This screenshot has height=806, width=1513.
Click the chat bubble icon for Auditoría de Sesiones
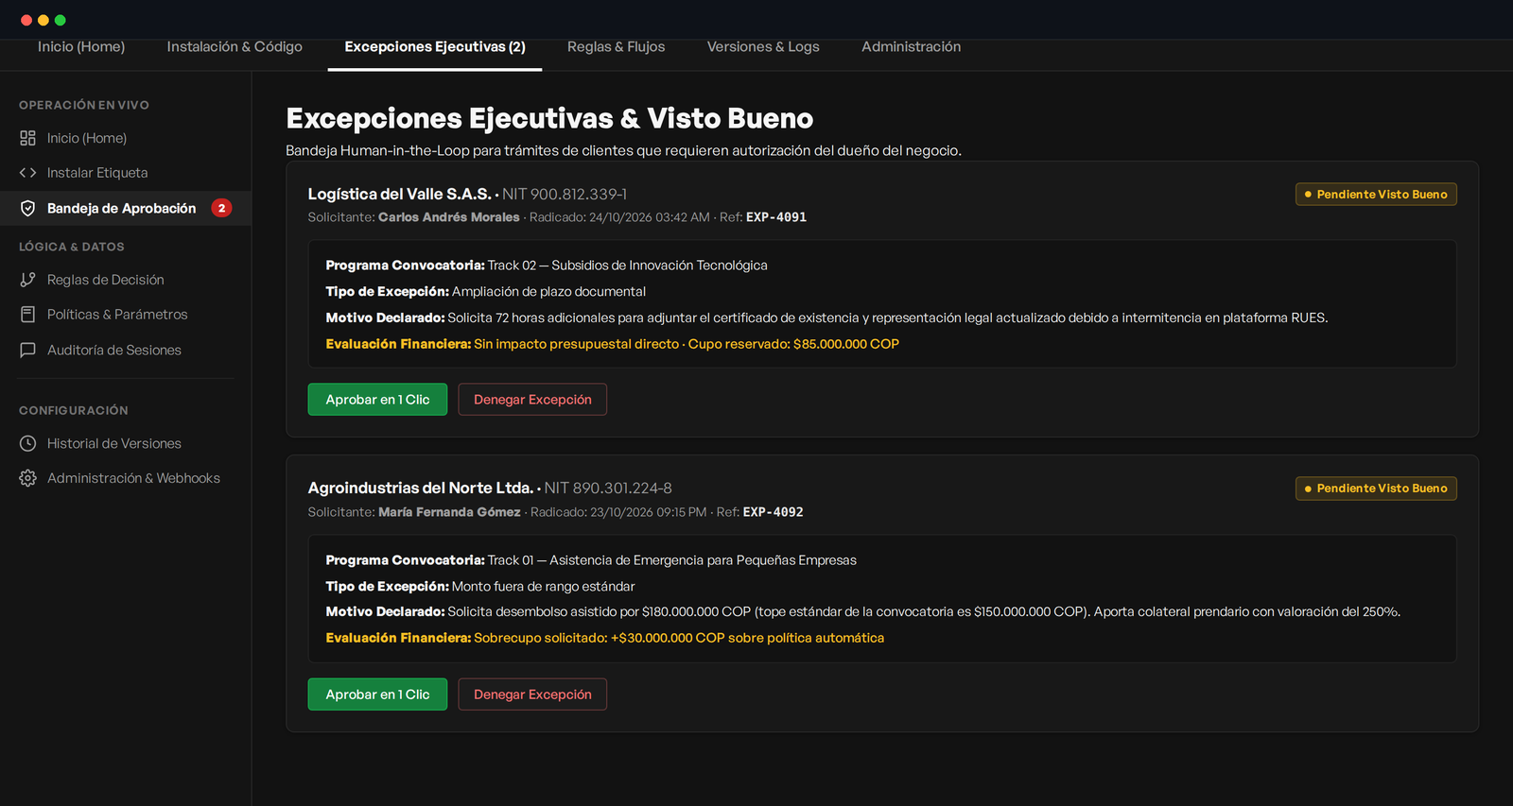27,350
